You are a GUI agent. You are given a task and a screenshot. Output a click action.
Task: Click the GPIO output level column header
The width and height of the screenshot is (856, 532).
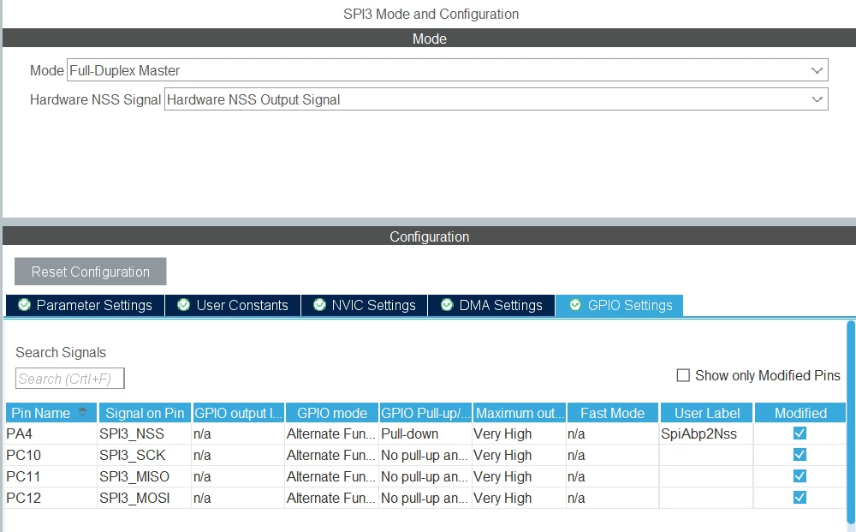tap(238, 413)
